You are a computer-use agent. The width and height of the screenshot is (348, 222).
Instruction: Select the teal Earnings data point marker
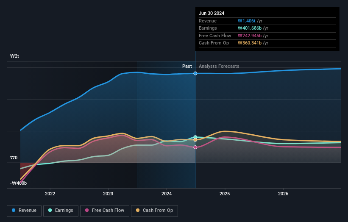coord(195,137)
